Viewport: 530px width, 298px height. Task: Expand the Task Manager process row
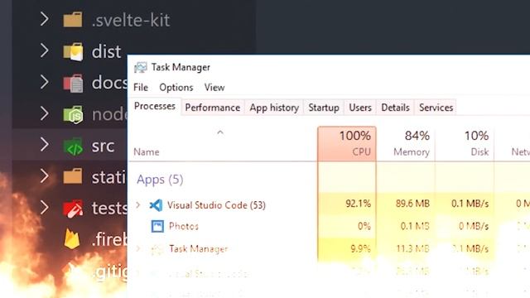tap(138, 248)
